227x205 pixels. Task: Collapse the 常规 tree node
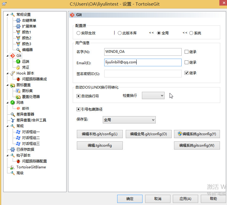tap(7, 126)
